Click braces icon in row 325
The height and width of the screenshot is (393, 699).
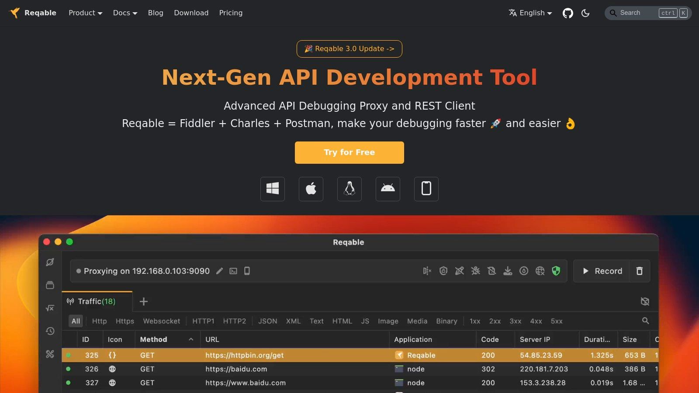click(x=112, y=355)
